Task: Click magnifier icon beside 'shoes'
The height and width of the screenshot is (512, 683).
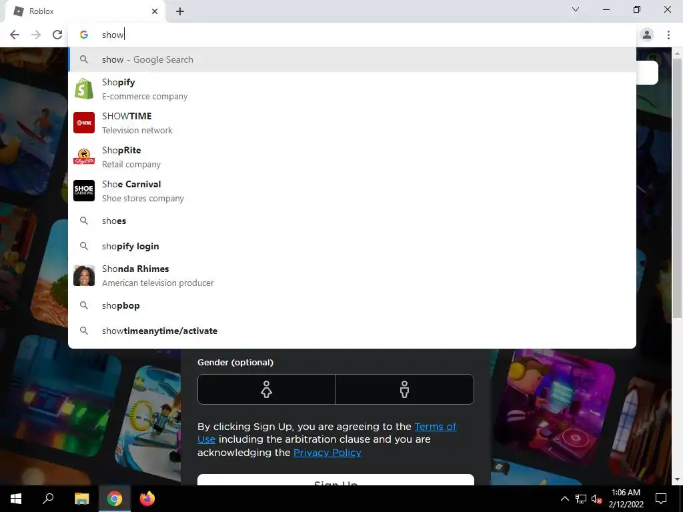Action: pyautogui.click(x=84, y=221)
